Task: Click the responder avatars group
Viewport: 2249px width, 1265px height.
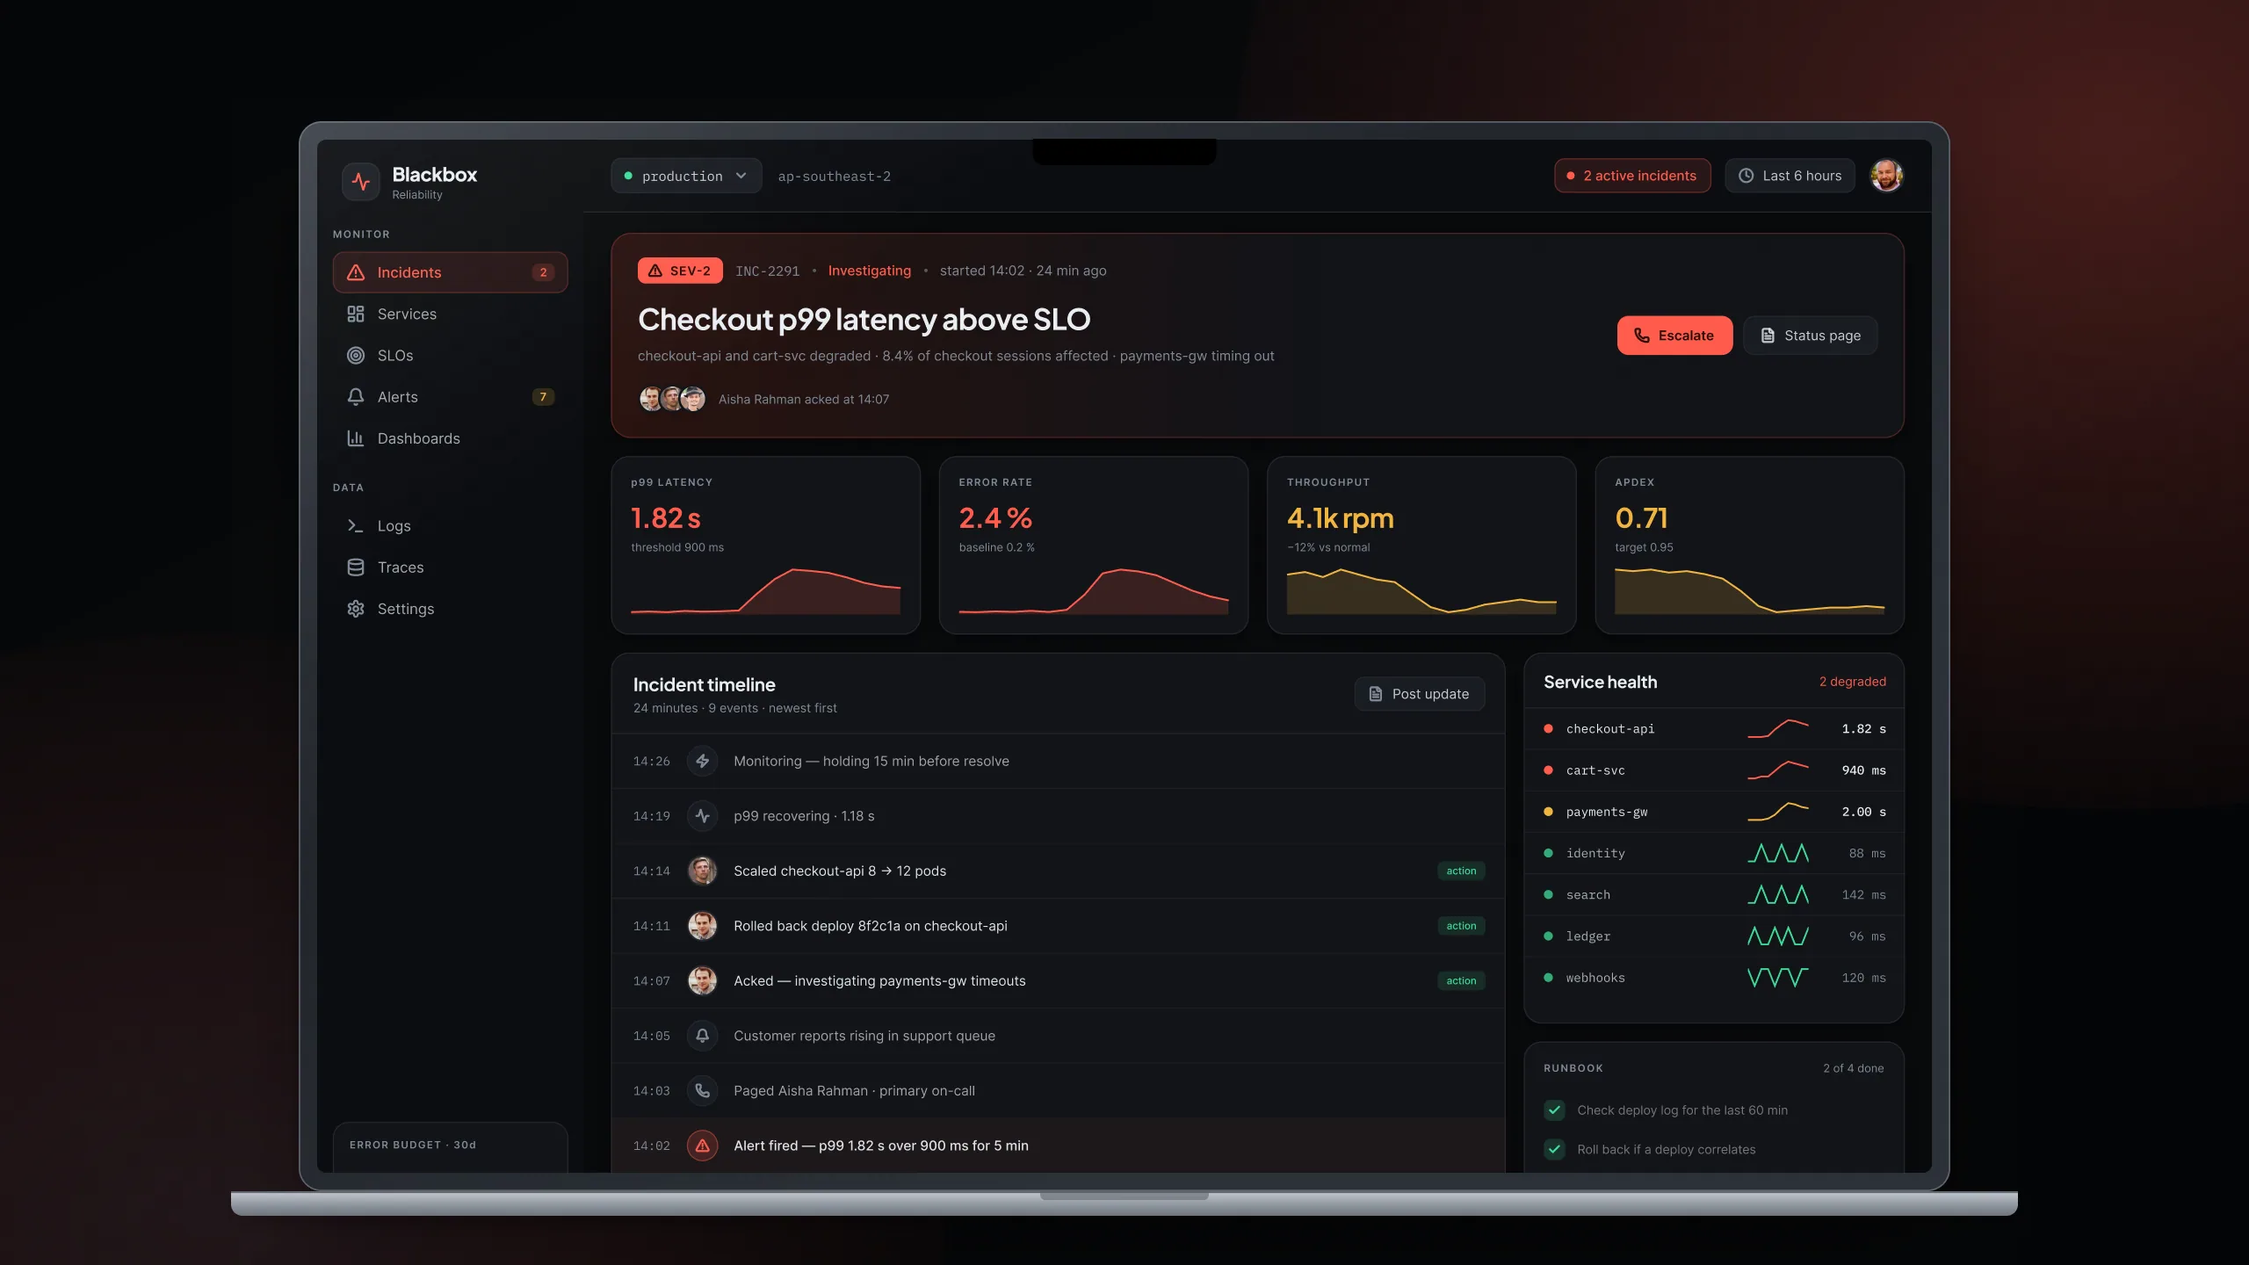Action: (672, 399)
